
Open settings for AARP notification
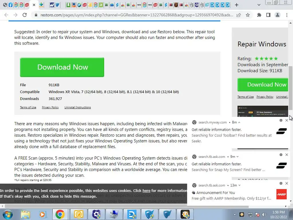[281, 183]
